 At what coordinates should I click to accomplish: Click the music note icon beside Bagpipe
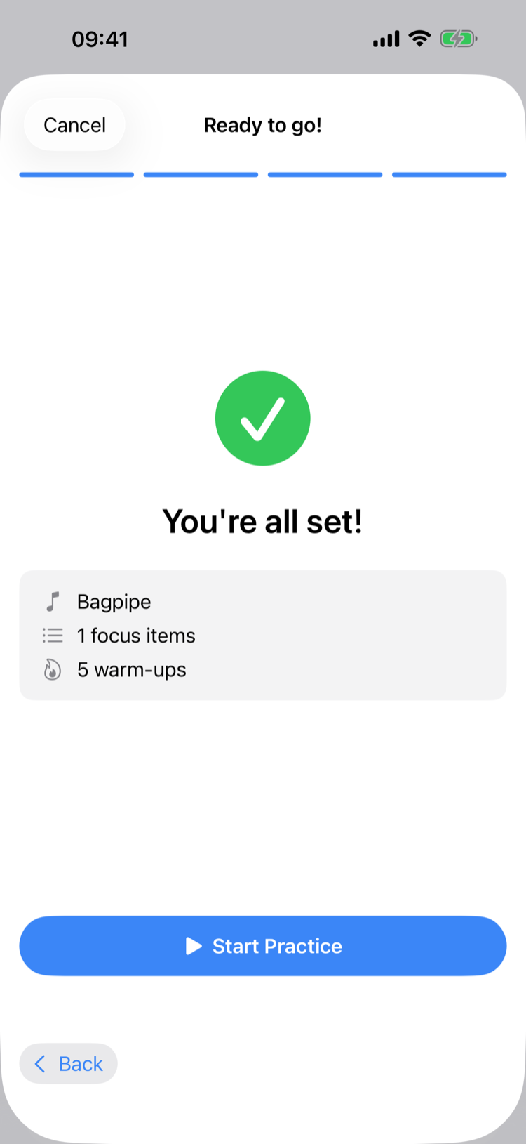tap(53, 602)
